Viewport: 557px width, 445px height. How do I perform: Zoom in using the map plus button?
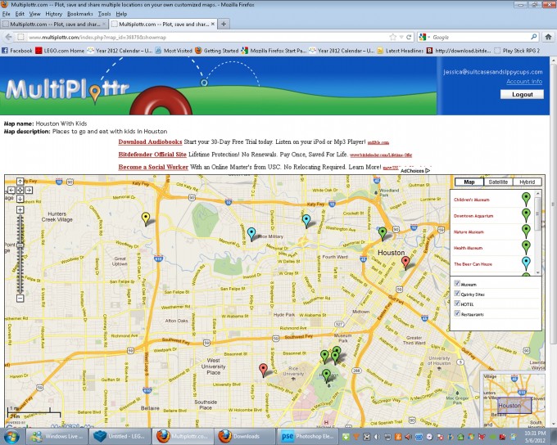20,209
